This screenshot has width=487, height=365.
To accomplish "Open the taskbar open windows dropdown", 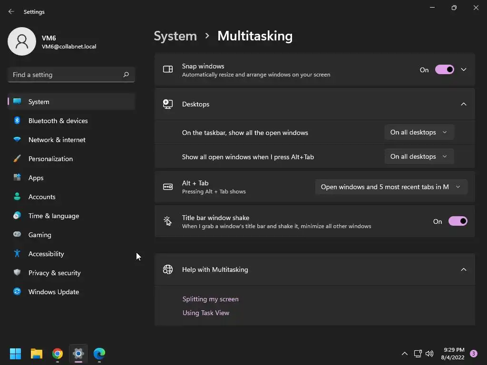I will click(419, 132).
